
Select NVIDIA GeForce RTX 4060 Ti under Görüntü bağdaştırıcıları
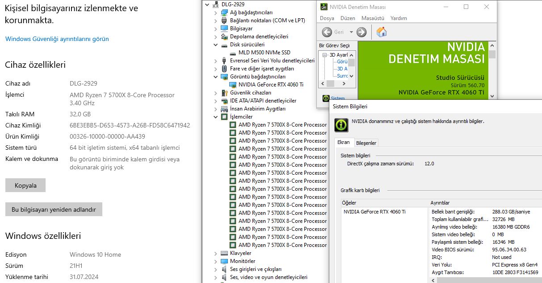(x=271, y=85)
